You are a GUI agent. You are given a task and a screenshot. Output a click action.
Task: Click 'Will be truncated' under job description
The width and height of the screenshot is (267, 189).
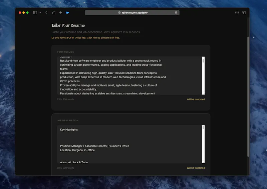196,168
